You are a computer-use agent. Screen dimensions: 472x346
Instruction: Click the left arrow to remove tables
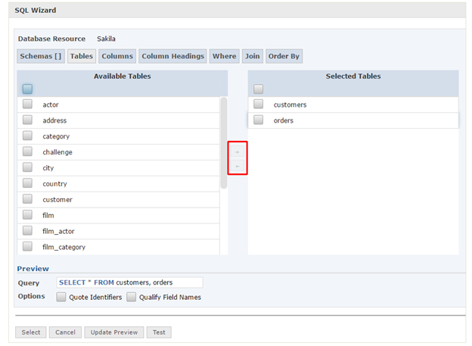click(x=238, y=166)
